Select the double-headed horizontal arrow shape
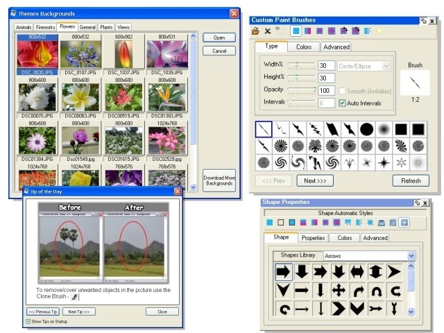 [x=357, y=271]
